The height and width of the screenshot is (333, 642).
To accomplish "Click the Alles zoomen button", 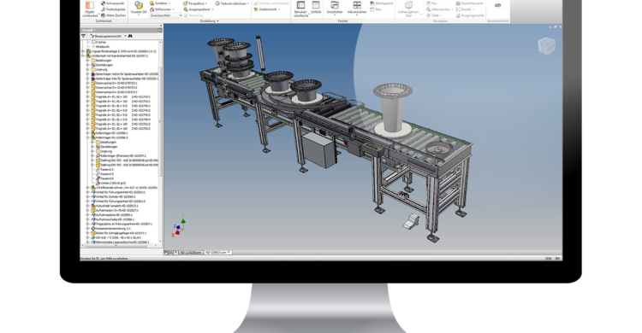I will tap(440, 9).
